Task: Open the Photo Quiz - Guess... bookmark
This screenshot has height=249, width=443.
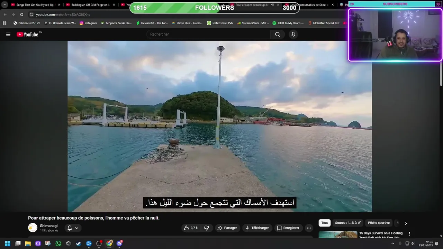Action: coord(187,23)
